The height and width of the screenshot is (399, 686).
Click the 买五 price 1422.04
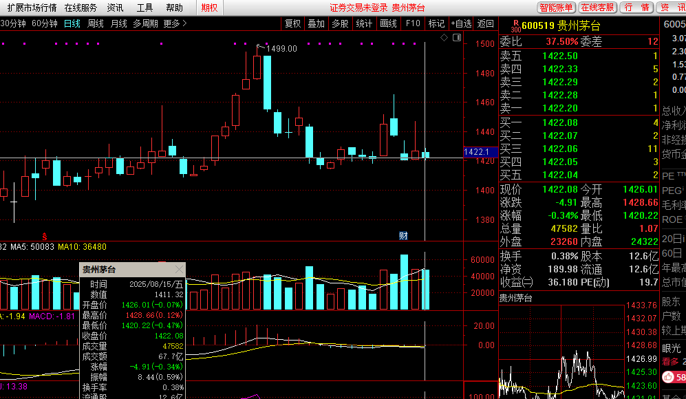pyautogui.click(x=560, y=175)
